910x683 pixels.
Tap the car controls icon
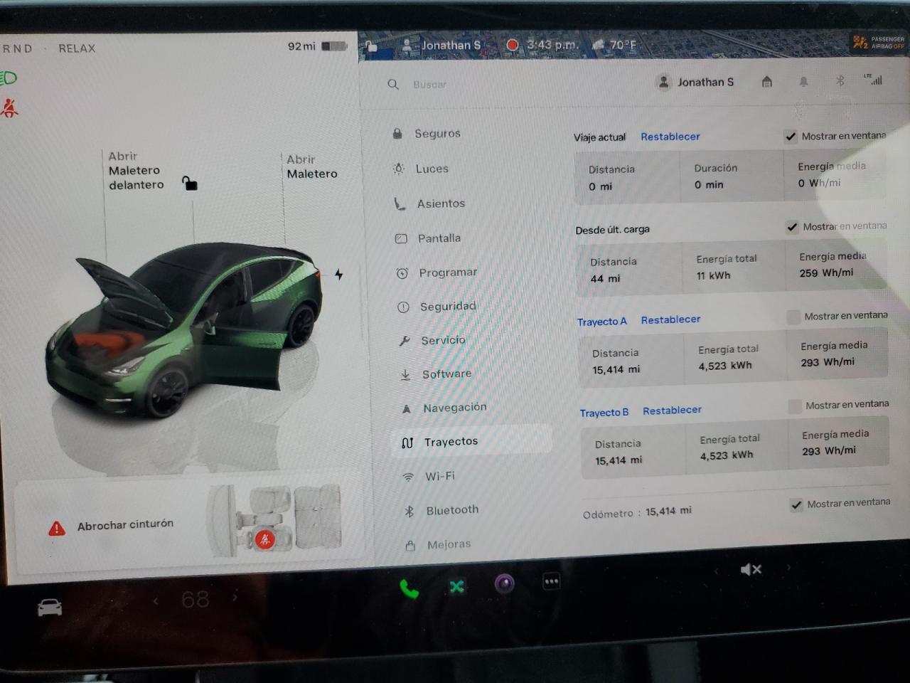(x=50, y=607)
